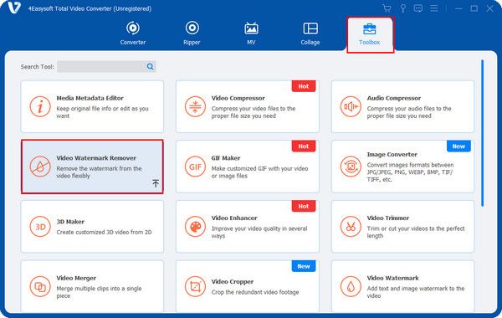Click the Video Watermark Remover droplet icon
502x318 pixels.
(x=40, y=167)
